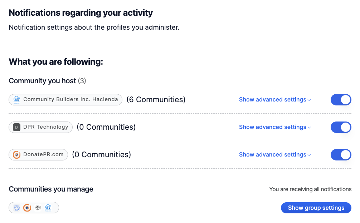Viewport: 360px width, 223px height.
Task: Select the DPR Technology name label
Action: click(x=45, y=127)
